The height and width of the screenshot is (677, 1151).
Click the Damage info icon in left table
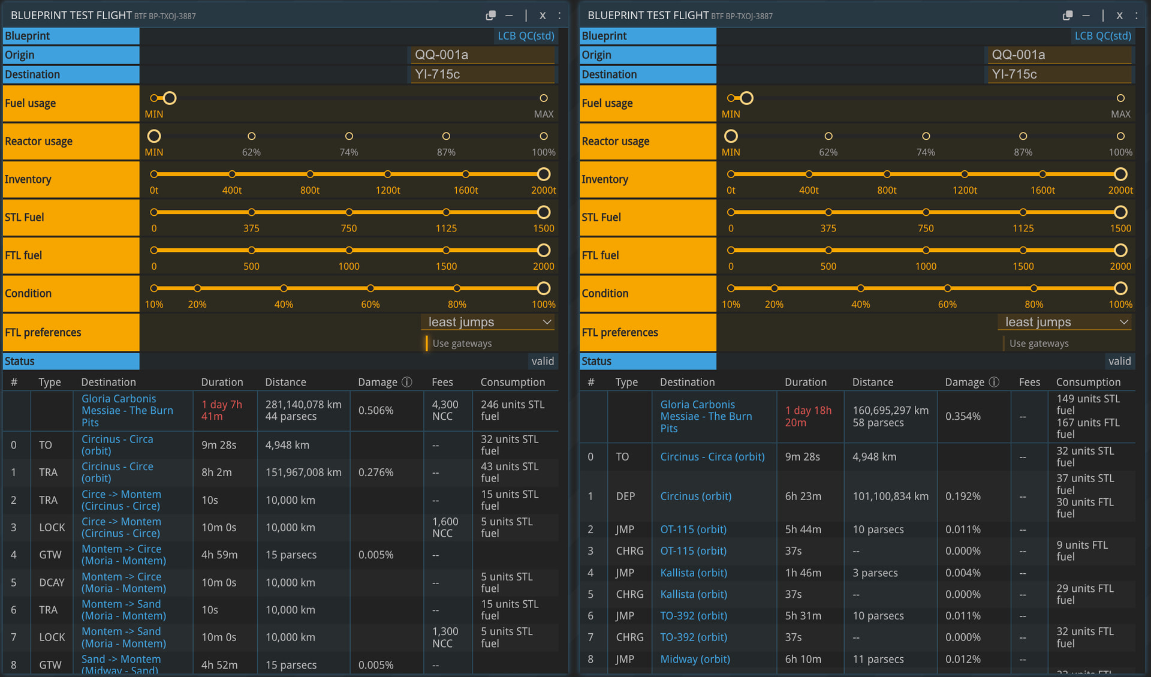pyautogui.click(x=407, y=382)
